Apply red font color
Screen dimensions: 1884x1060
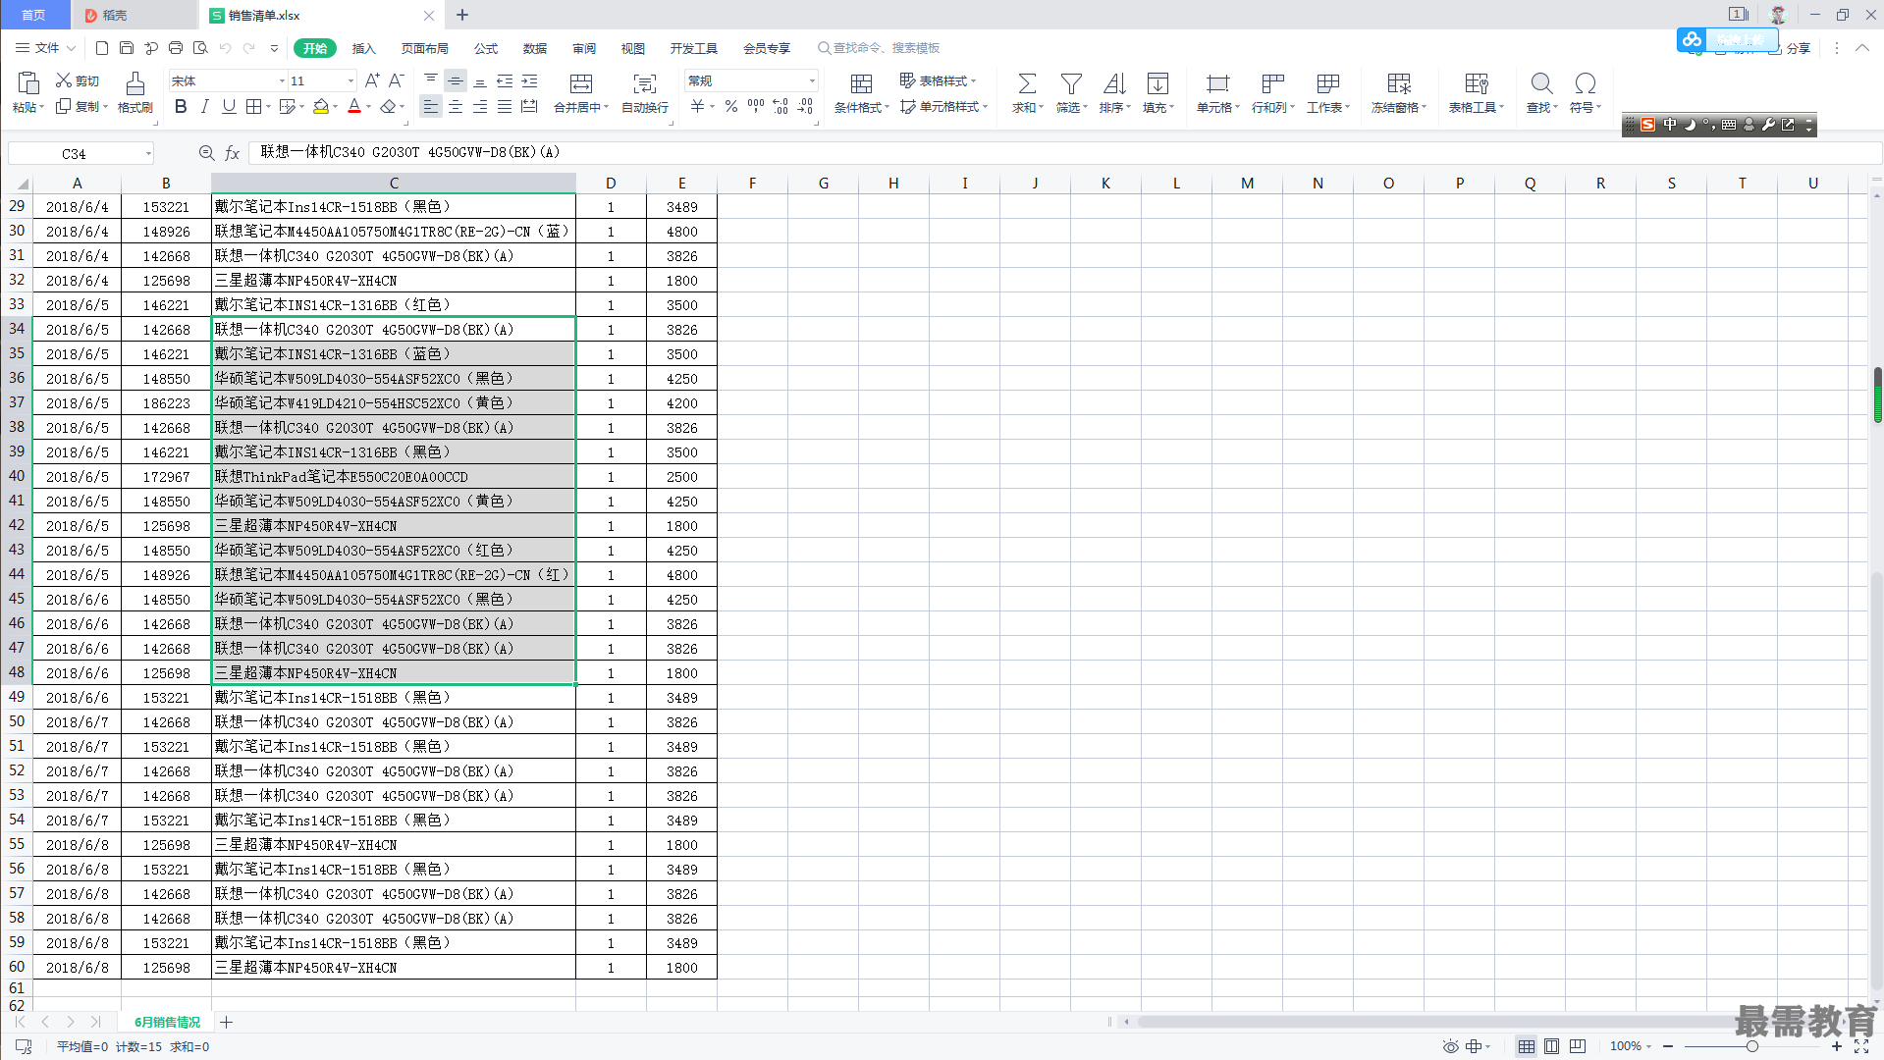[354, 106]
